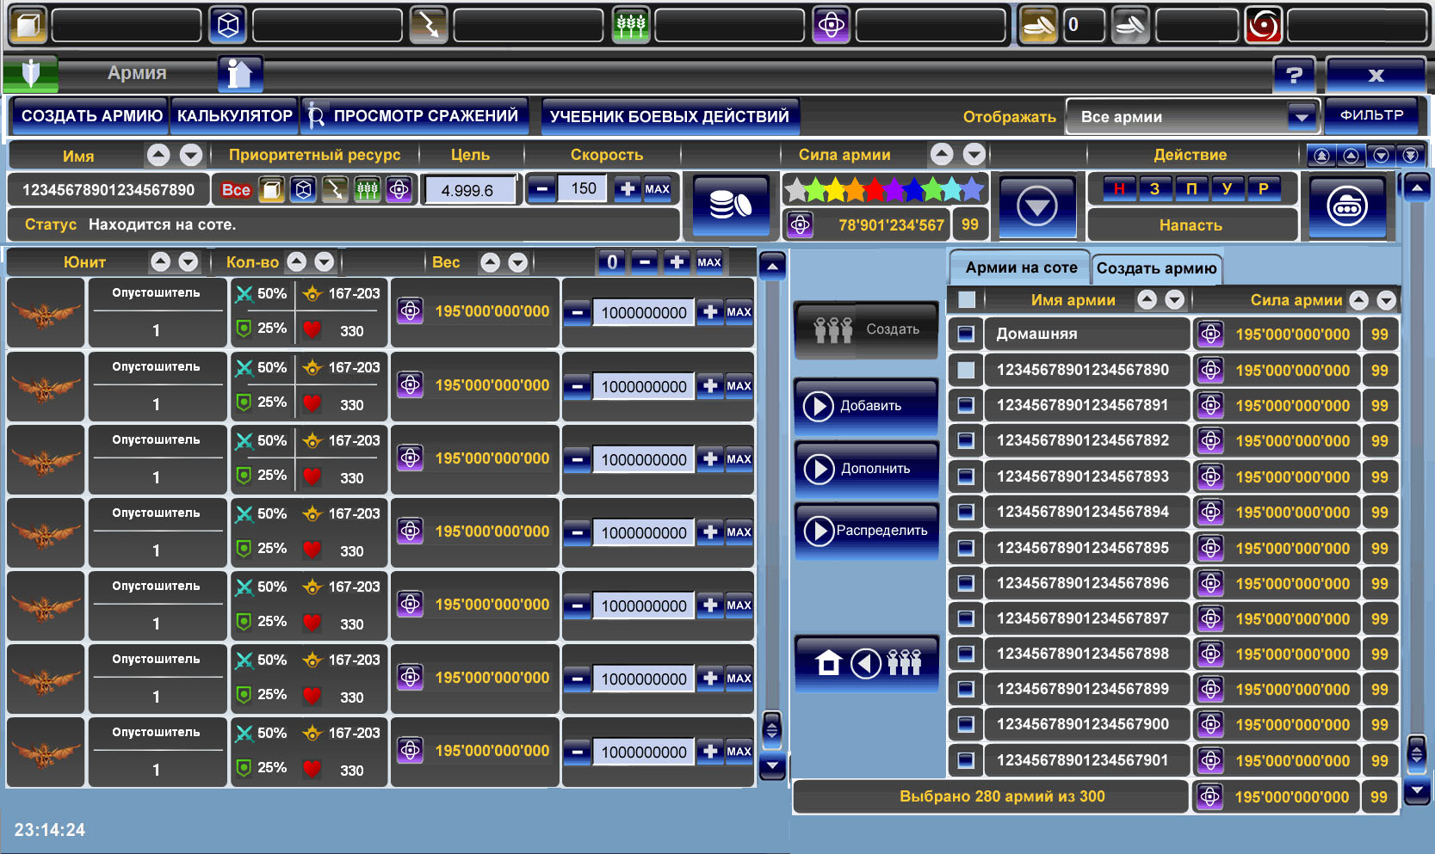Sort Сила армии descending in army list header
The image size is (1435, 854).
point(1386,300)
